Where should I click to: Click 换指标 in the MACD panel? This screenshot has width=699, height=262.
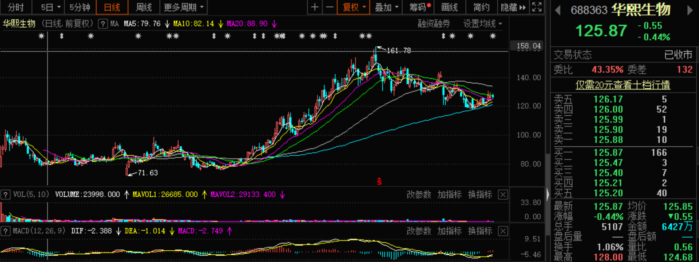point(480,231)
